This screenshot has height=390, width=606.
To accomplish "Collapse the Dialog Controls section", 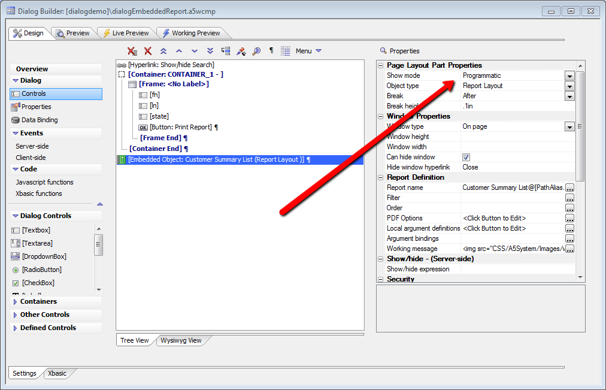I will click(x=16, y=216).
